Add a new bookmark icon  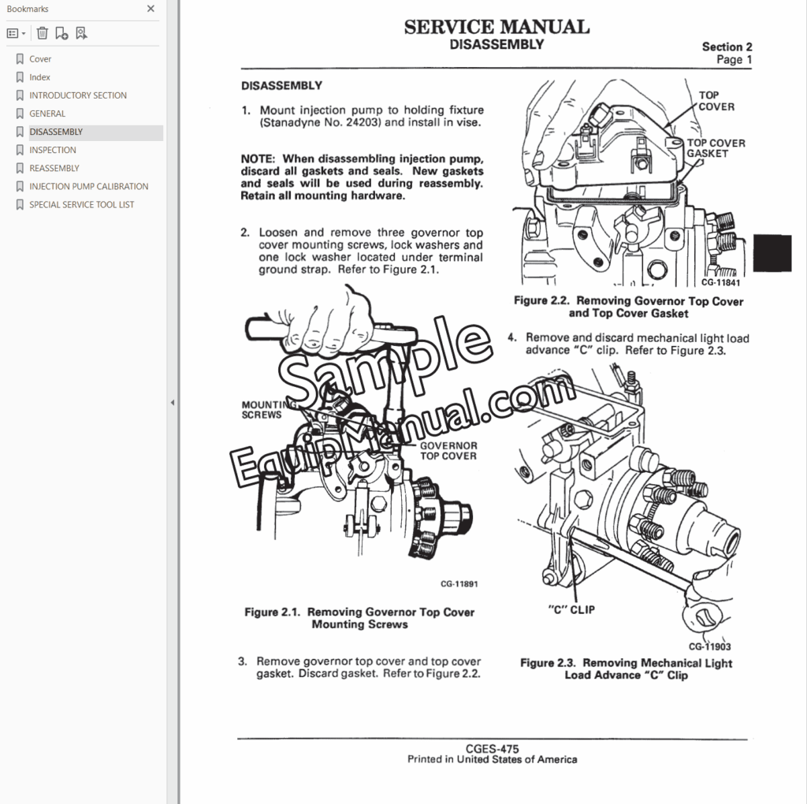[x=61, y=33]
